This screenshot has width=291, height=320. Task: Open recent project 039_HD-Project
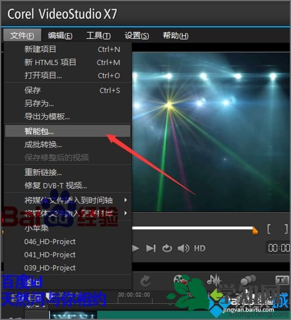point(68,268)
